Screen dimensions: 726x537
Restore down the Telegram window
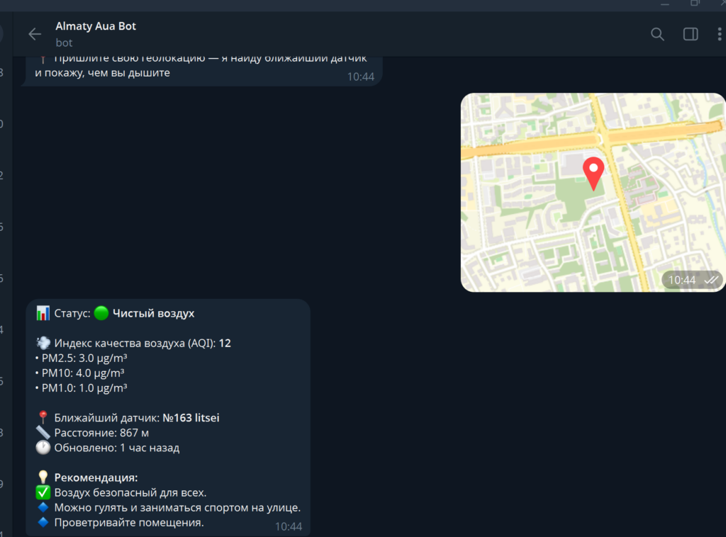(x=695, y=4)
